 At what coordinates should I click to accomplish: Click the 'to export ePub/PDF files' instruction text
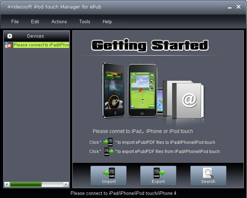tap(167, 152)
